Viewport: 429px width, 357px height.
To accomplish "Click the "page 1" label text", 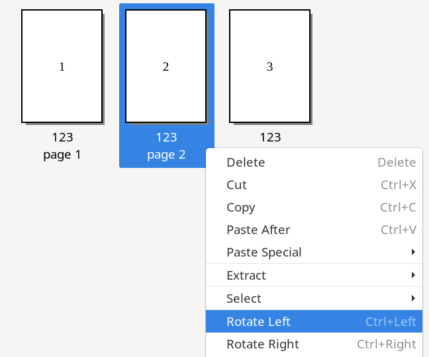I will [62, 155].
